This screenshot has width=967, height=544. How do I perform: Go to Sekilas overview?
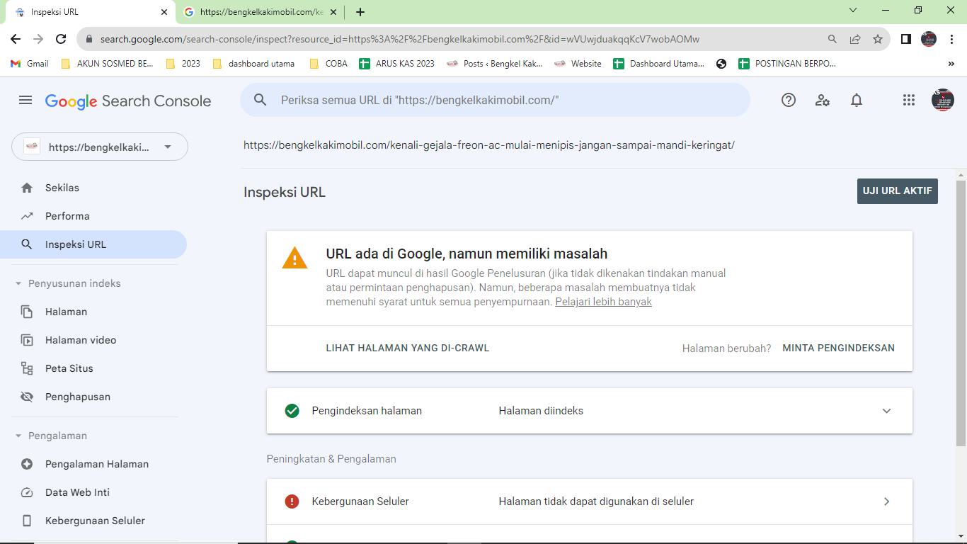(x=93, y=188)
